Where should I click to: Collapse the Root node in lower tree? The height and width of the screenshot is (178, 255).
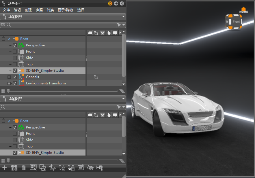click(x=3, y=121)
